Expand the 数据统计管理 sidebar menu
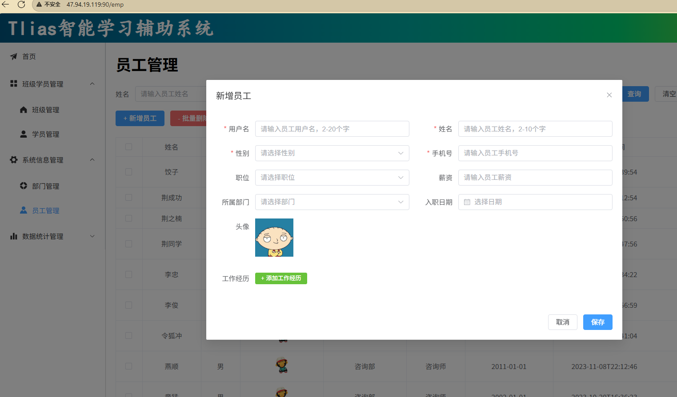 click(52, 236)
